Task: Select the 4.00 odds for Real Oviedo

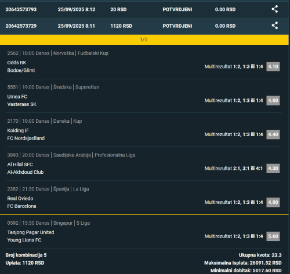Action: (273, 202)
